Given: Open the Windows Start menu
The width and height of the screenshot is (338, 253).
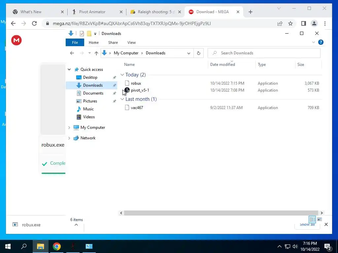Looking at the screenshot, I should point(8,246).
